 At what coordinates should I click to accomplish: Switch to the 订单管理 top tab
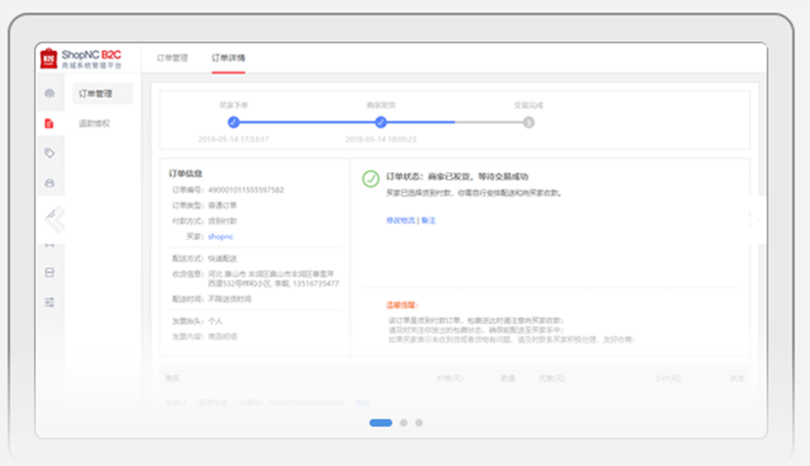172,58
